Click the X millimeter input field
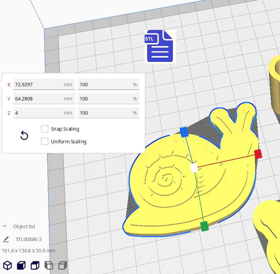 click(x=44, y=84)
